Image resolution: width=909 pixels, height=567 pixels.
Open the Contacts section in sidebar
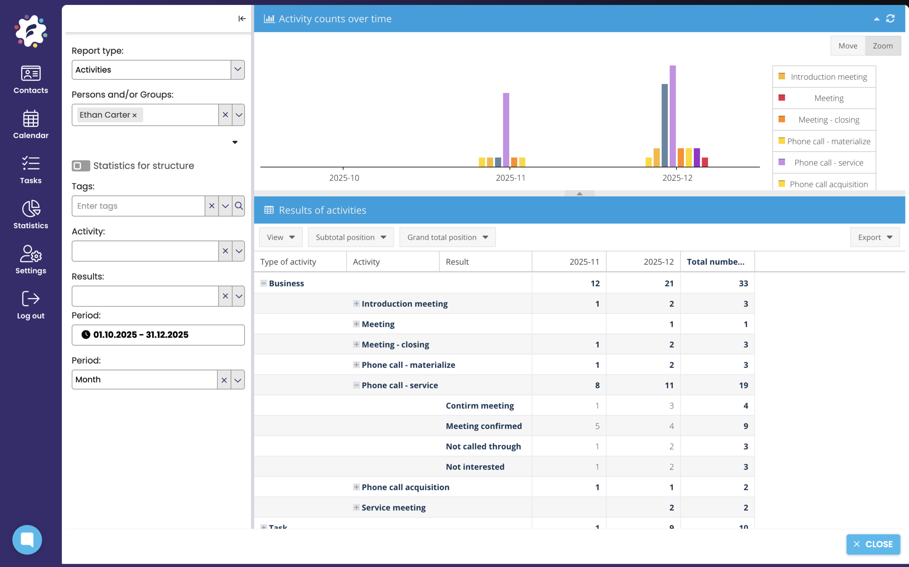coord(31,79)
